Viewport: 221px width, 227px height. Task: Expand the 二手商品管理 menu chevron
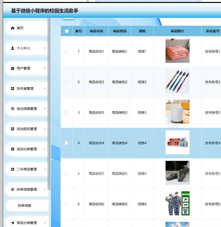pyautogui.click(x=45, y=169)
